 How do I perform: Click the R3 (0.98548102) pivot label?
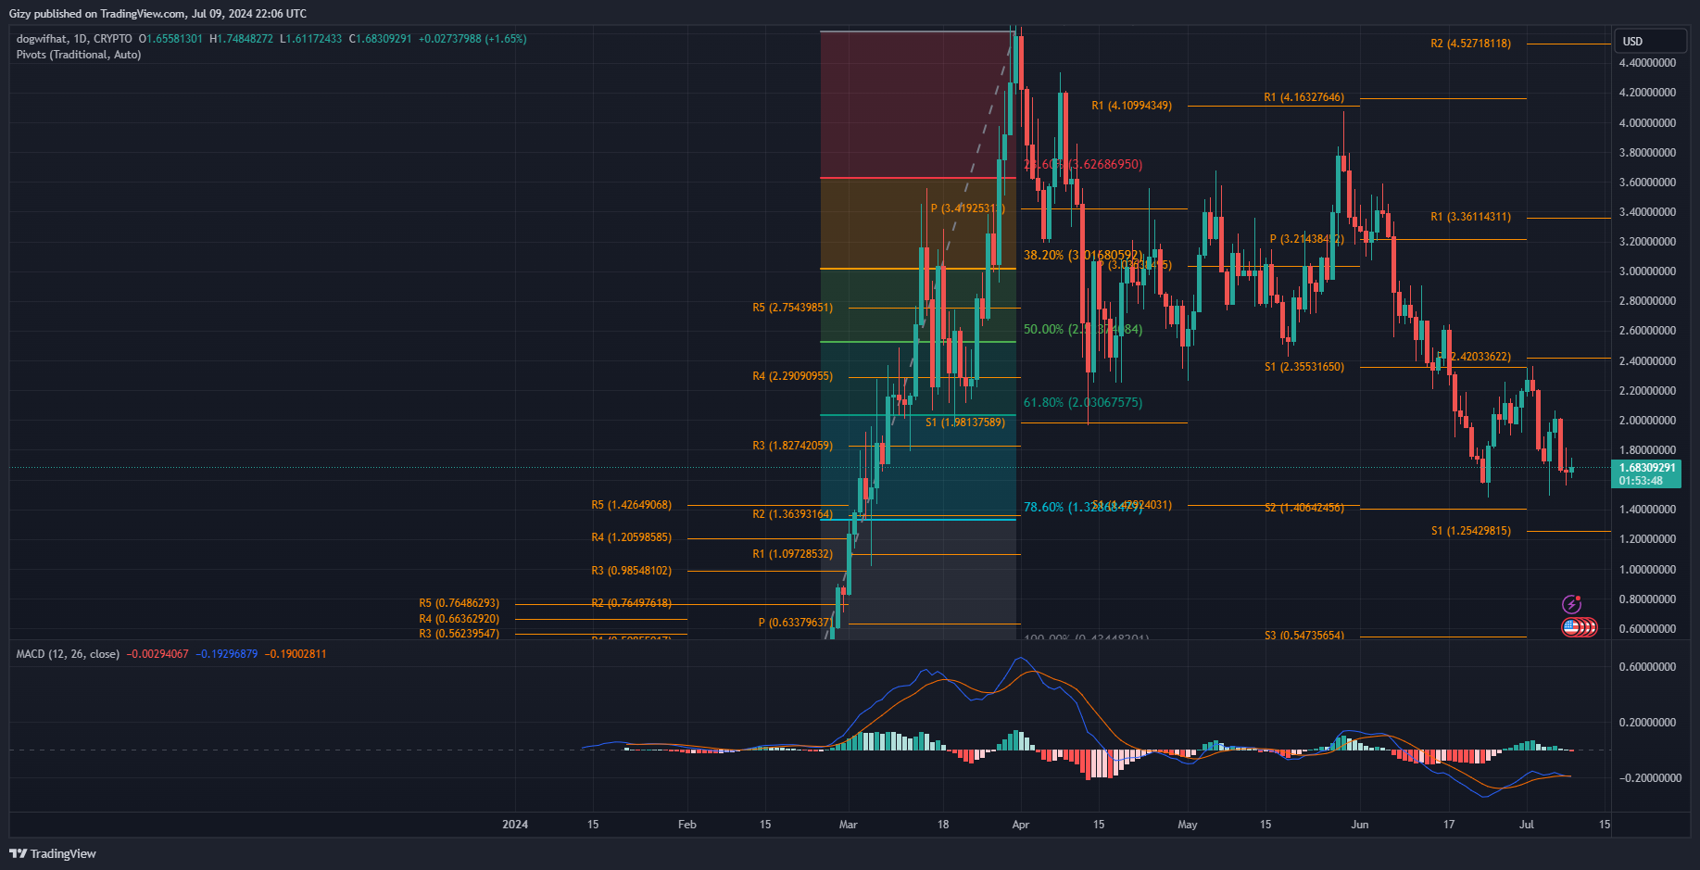click(631, 571)
